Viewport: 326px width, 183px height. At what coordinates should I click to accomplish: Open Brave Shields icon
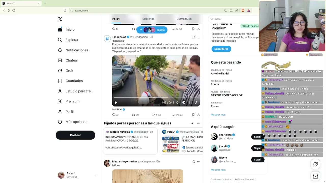click(x=243, y=11)
